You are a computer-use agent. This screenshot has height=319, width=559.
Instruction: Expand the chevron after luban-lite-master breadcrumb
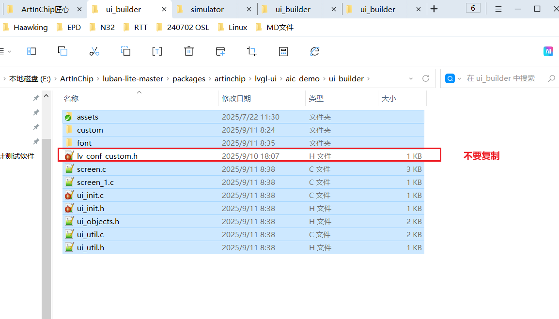168,79
